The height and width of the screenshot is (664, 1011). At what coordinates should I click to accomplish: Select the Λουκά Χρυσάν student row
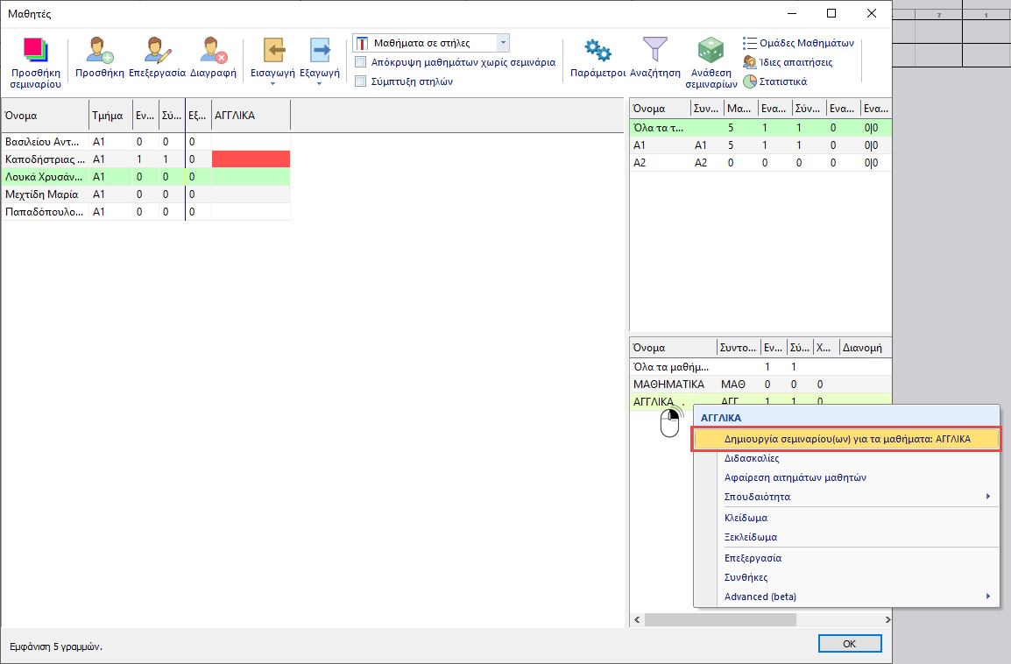44,177
